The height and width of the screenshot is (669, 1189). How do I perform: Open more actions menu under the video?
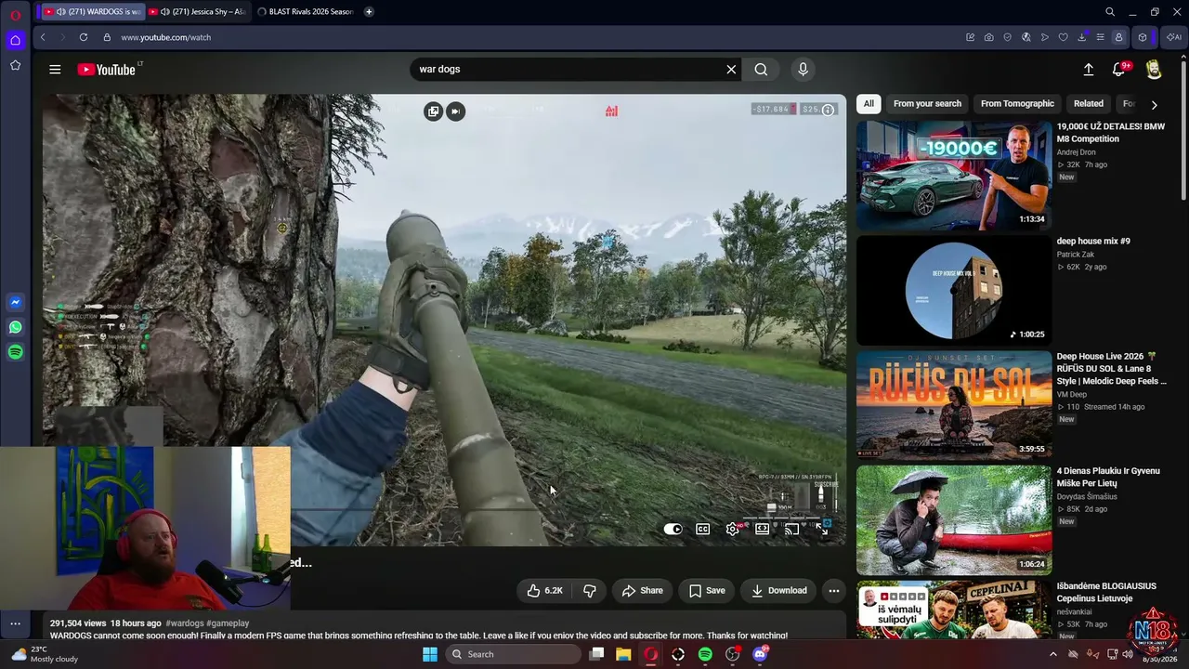pyautogui.click(x=834, y=591)
